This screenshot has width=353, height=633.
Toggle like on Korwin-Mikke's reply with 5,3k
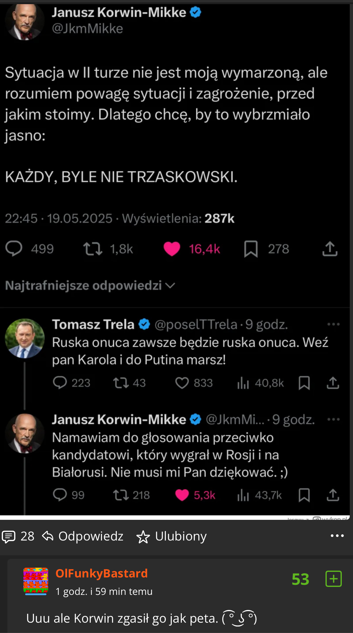tap(182, 495)
